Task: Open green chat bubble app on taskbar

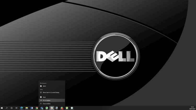Action: click(x=47, y=108)
